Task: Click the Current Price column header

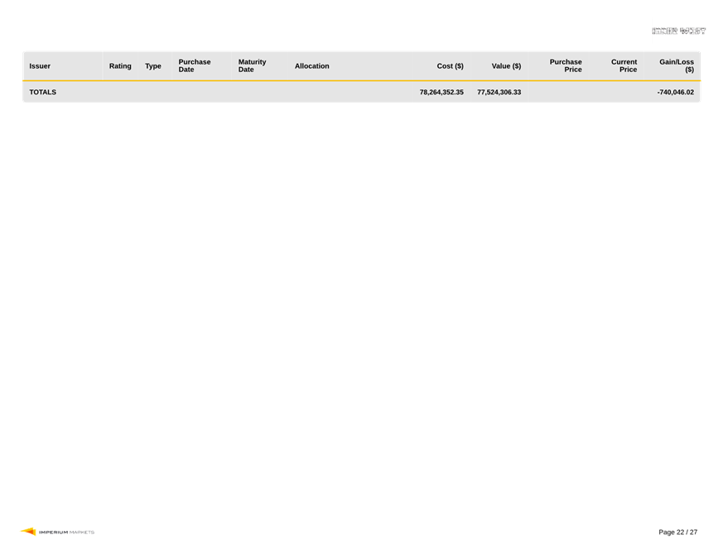Action: coord(624,66)
